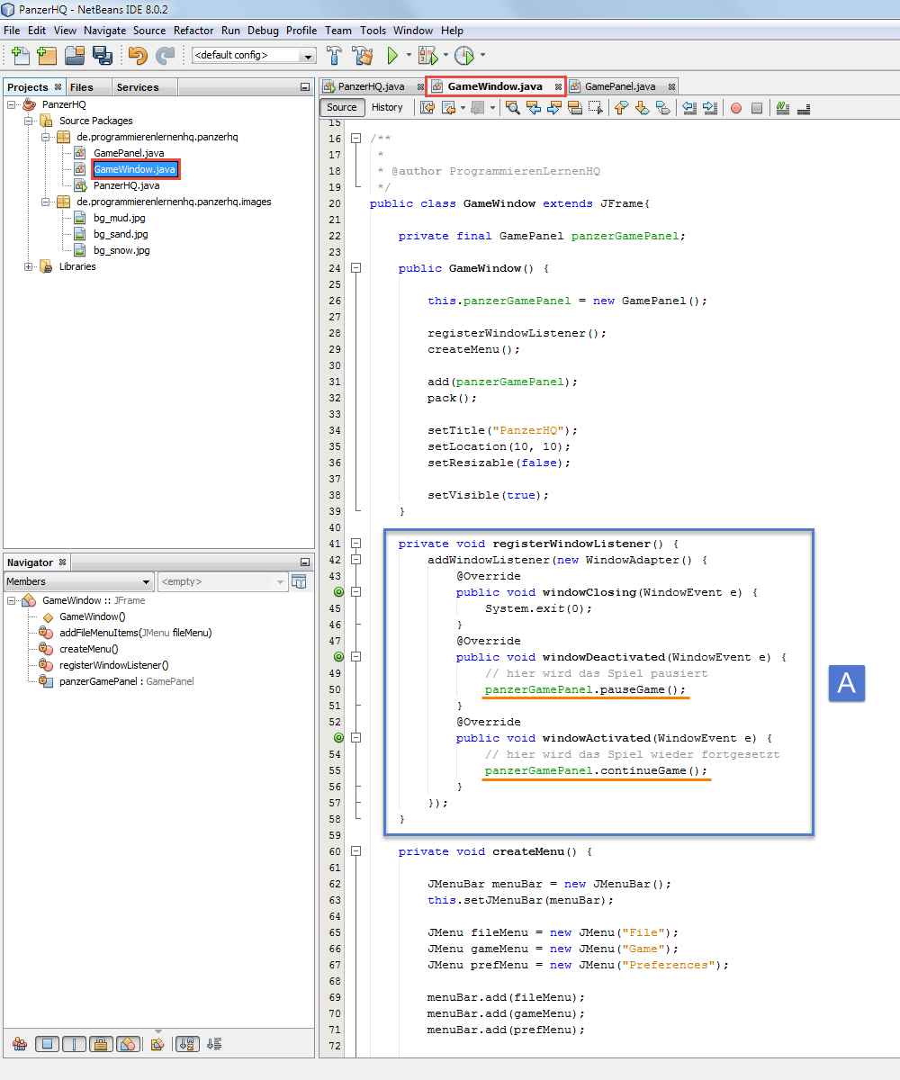Open the Debug menu
Viewport: 900px width, 1080px height.
click(x=263, y=30)
